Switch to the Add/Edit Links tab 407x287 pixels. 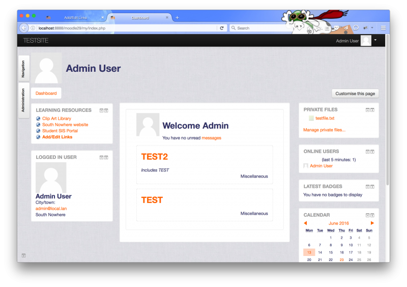click(x=75, y=18)
